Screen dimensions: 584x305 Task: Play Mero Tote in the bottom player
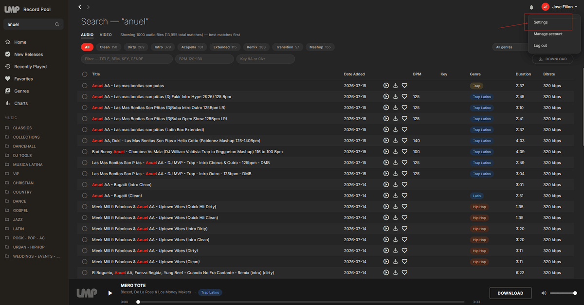tap(110, 293)
